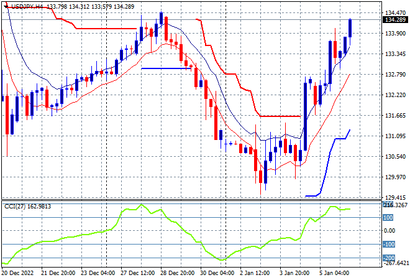Click the 20 Dec 2022 date label
The width and height of the screenshot is (410, 280).
(x=17, y=273)
